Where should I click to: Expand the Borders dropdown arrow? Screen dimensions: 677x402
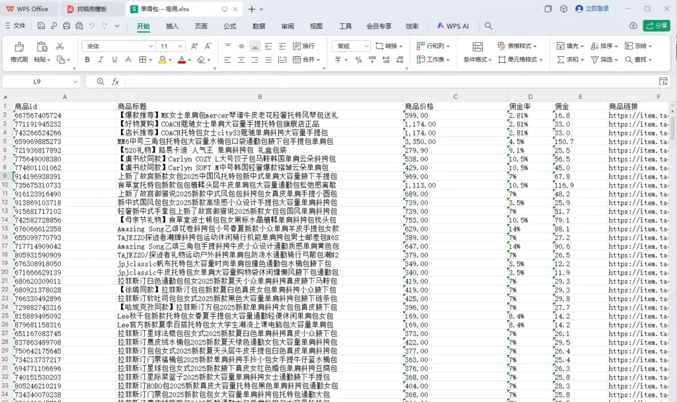pyautogui.click(x=151, y=60)
